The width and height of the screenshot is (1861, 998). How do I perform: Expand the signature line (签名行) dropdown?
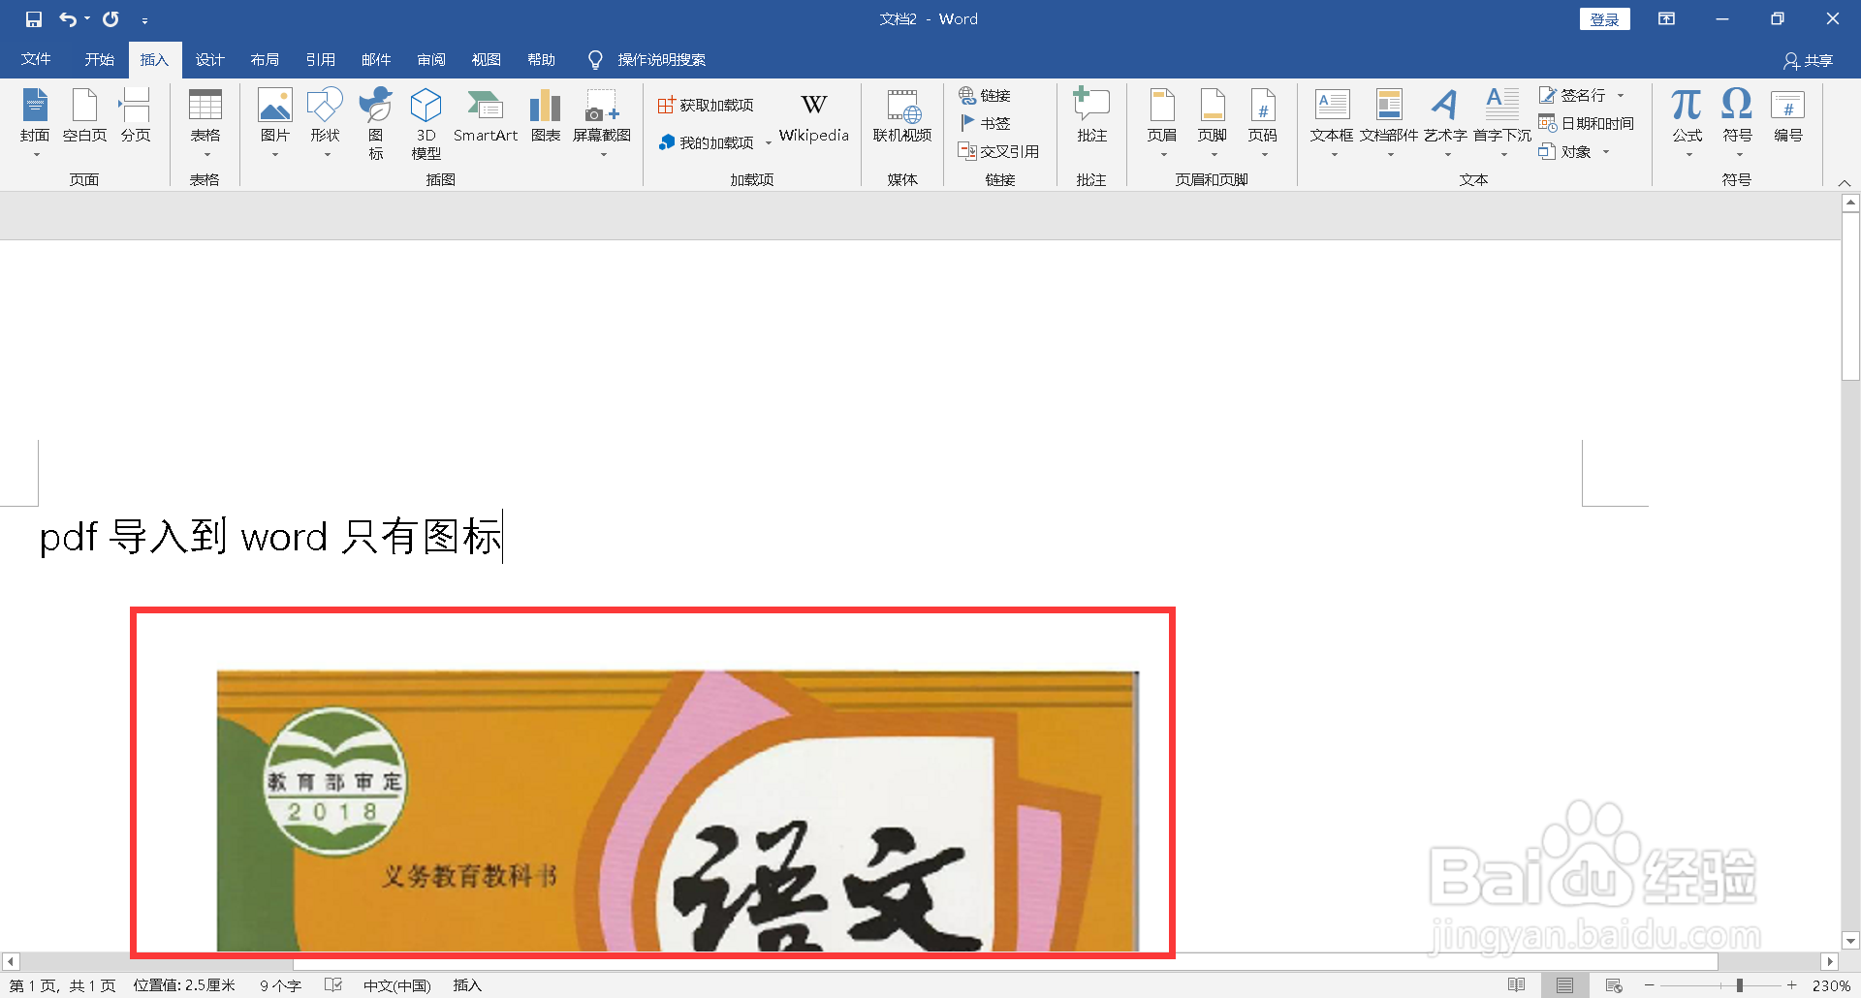tap(1621, 95)
